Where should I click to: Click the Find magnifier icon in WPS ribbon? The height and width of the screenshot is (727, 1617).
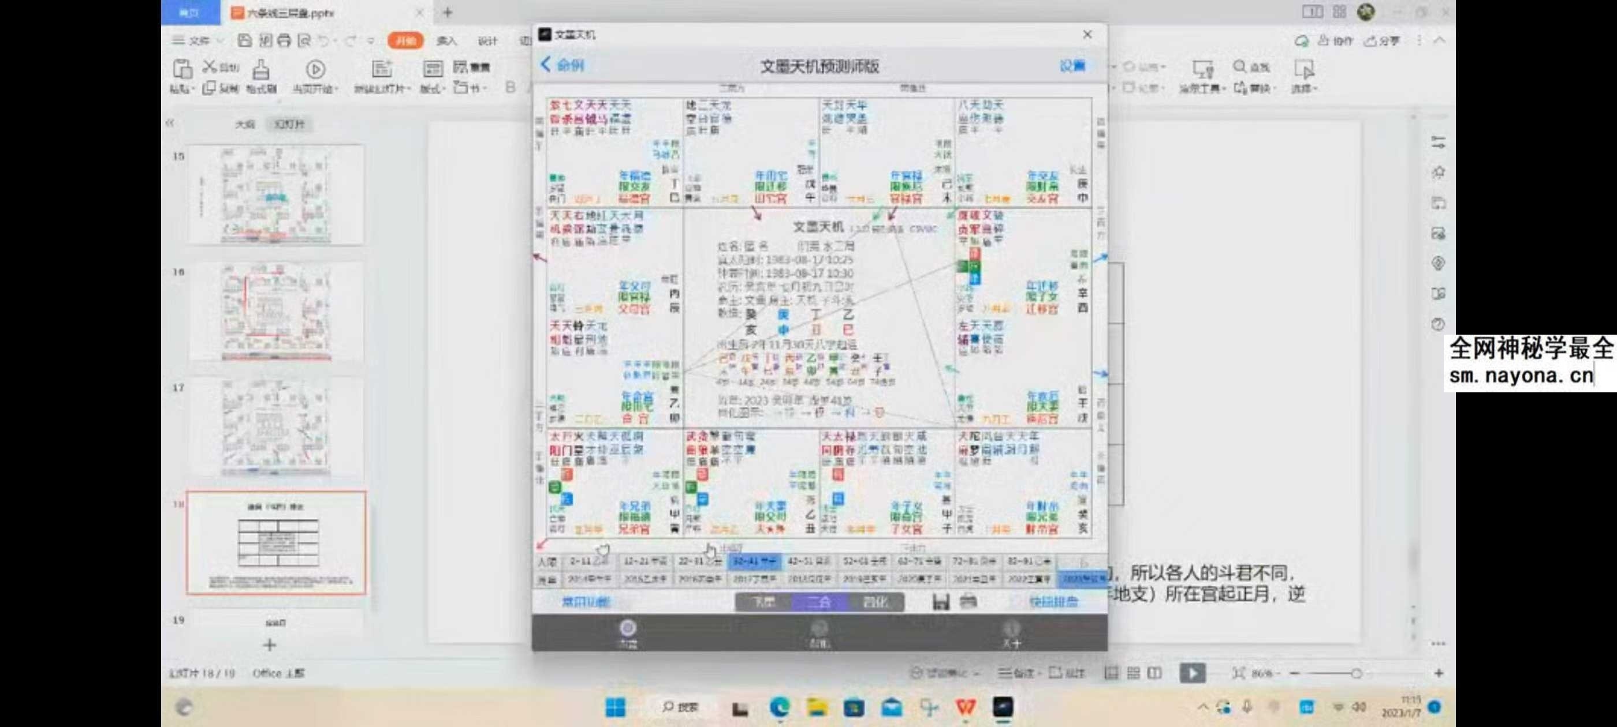point(1239,66)
